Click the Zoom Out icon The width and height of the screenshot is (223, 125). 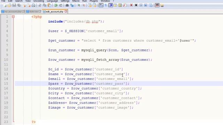point(84,6)
